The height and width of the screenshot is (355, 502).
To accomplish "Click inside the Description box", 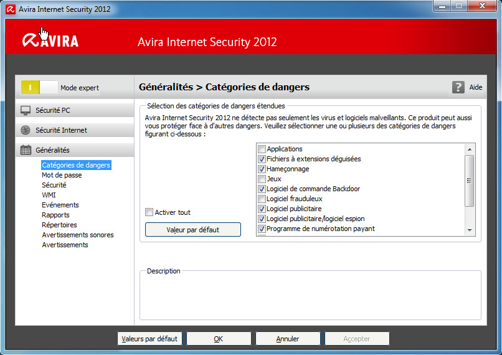I will pyautogui.click(x=310, y=296).
